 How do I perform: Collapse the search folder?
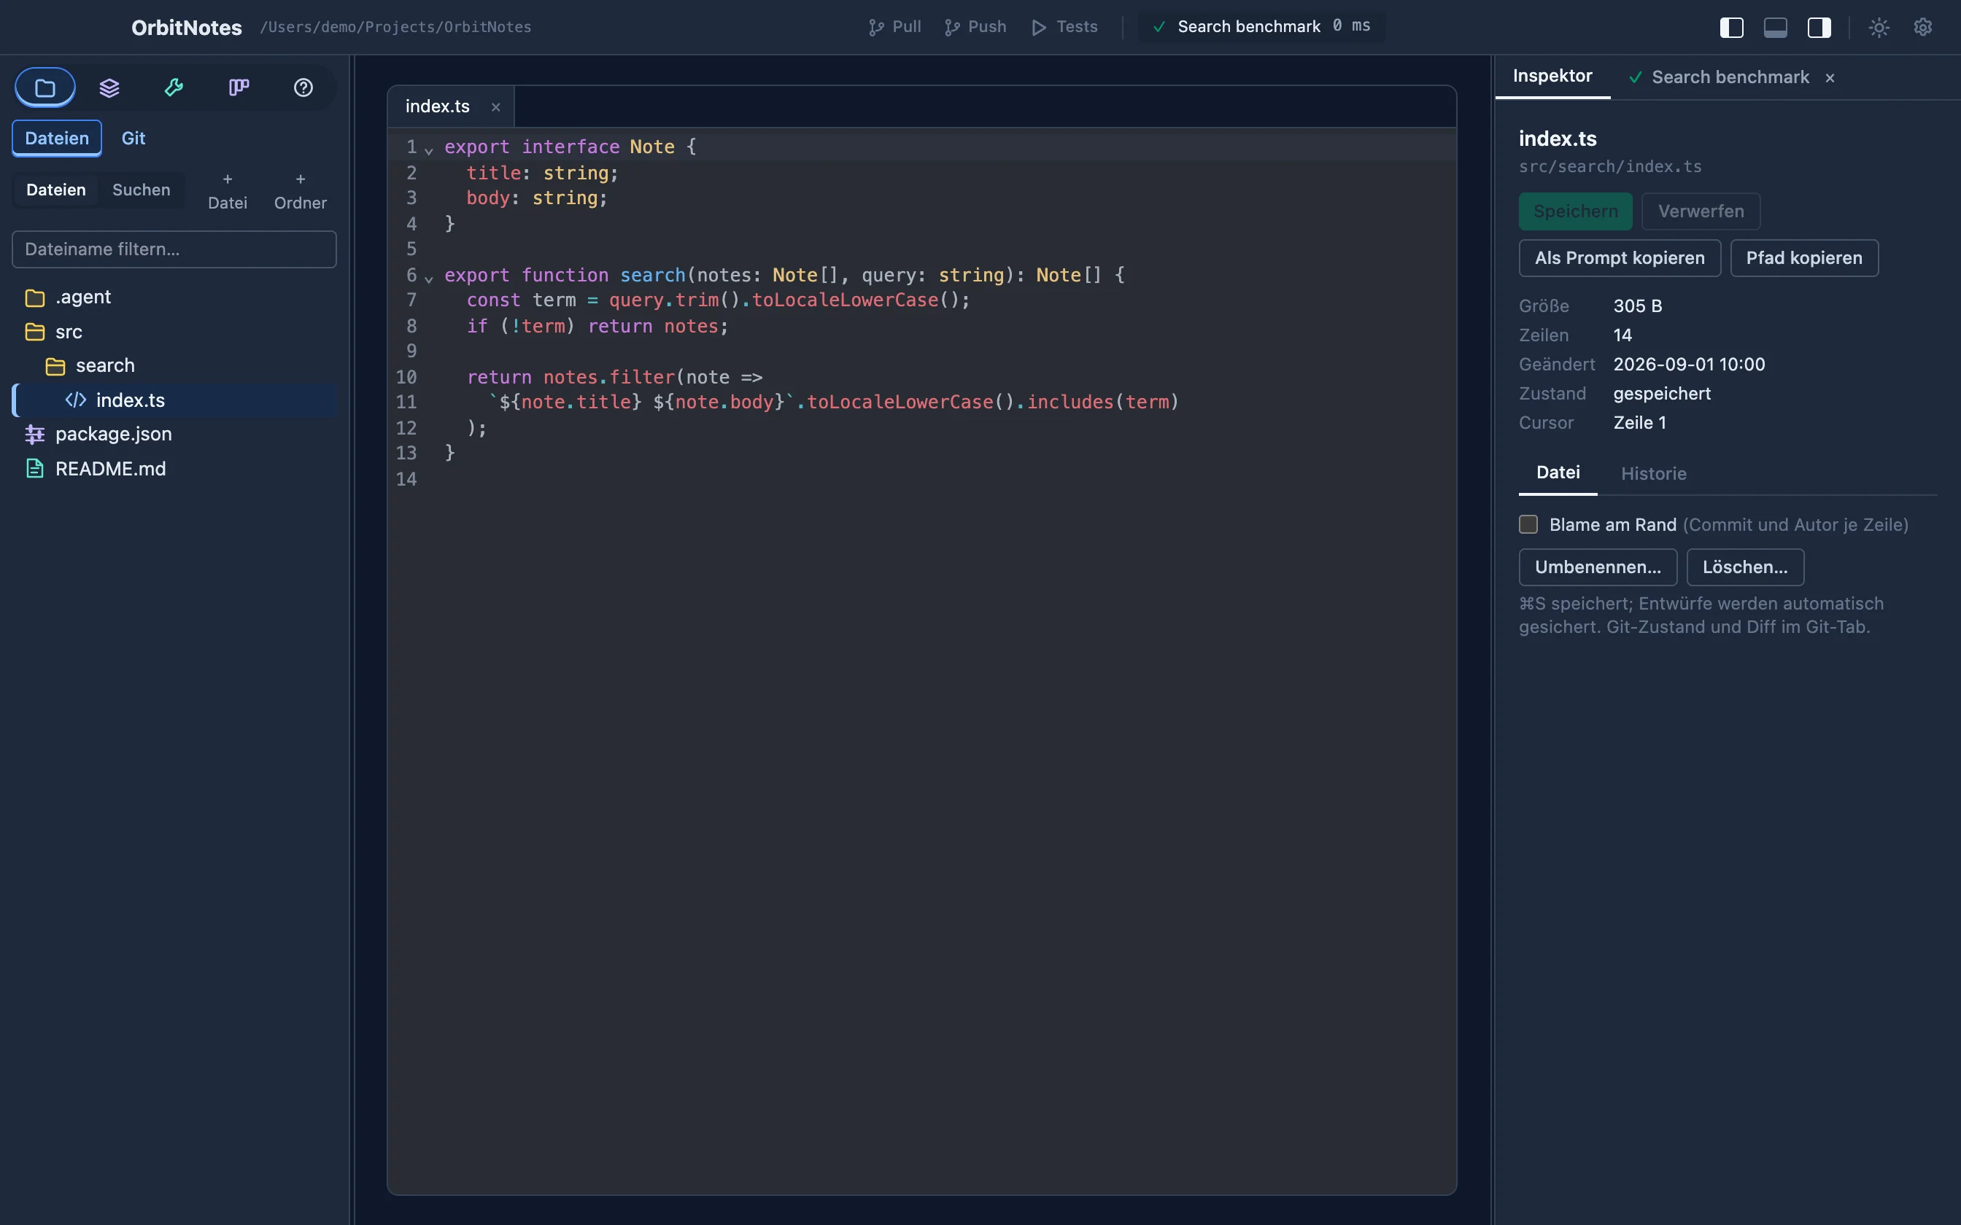click(x=174, y=366)
